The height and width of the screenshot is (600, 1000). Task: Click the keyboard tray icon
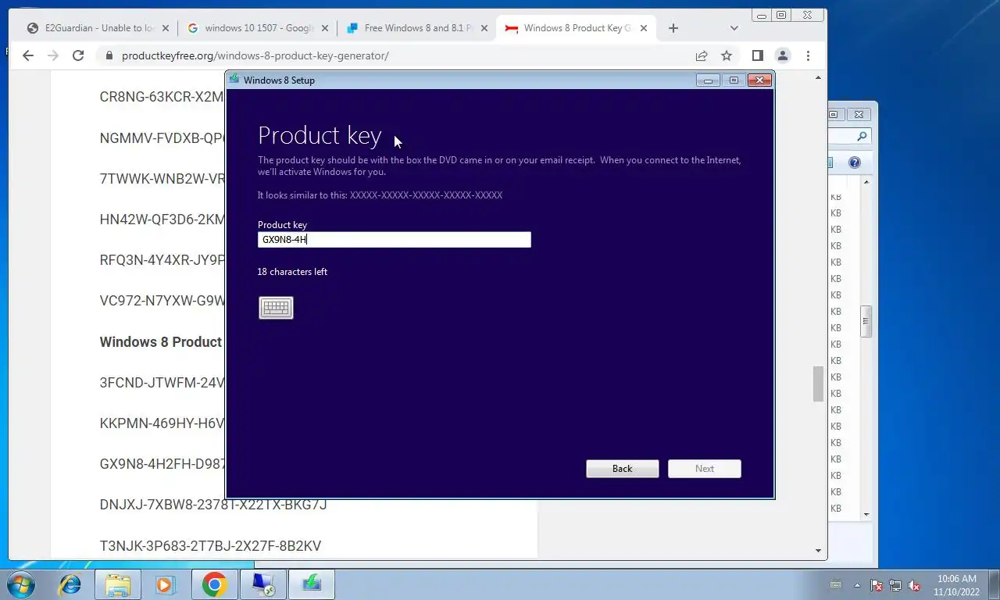coord(836,584)
